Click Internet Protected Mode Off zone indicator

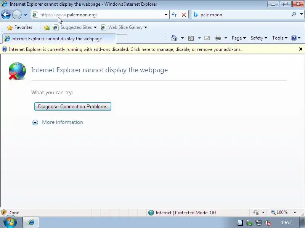pos(182,212)
